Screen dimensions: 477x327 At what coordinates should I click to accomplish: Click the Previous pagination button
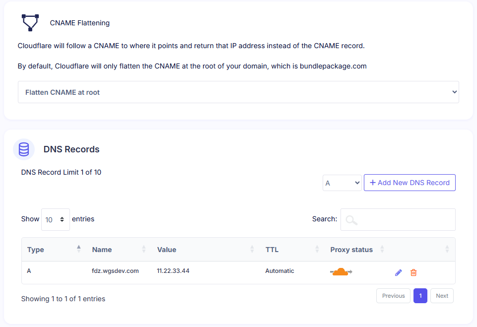(393, 296)
